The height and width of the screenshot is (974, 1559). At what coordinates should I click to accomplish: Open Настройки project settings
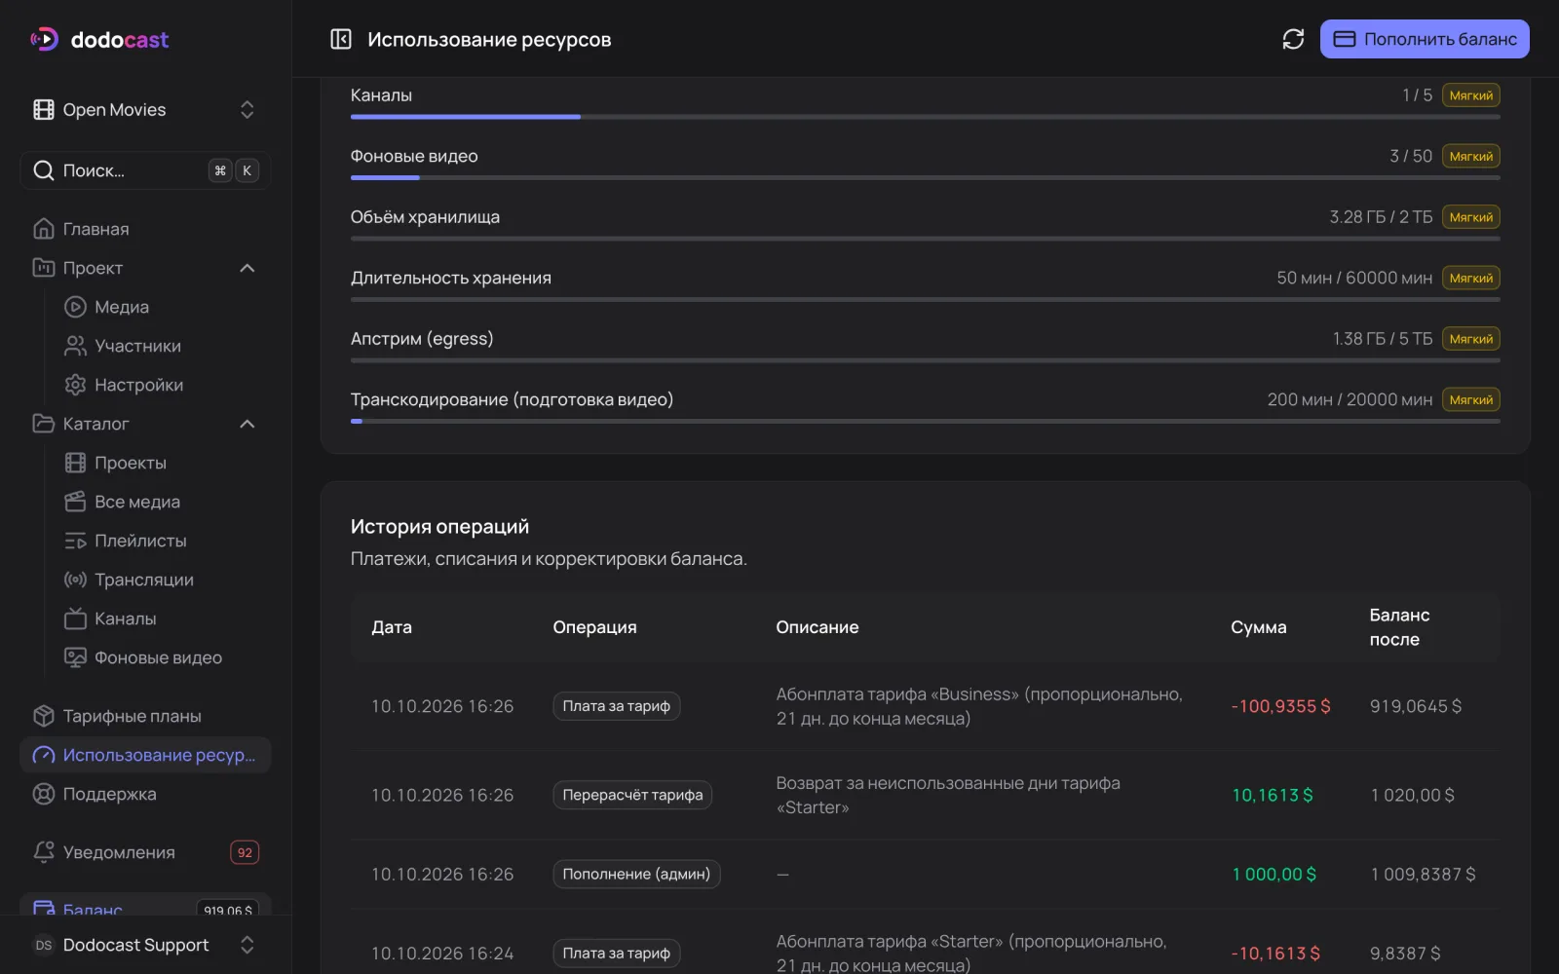point(161,385)
